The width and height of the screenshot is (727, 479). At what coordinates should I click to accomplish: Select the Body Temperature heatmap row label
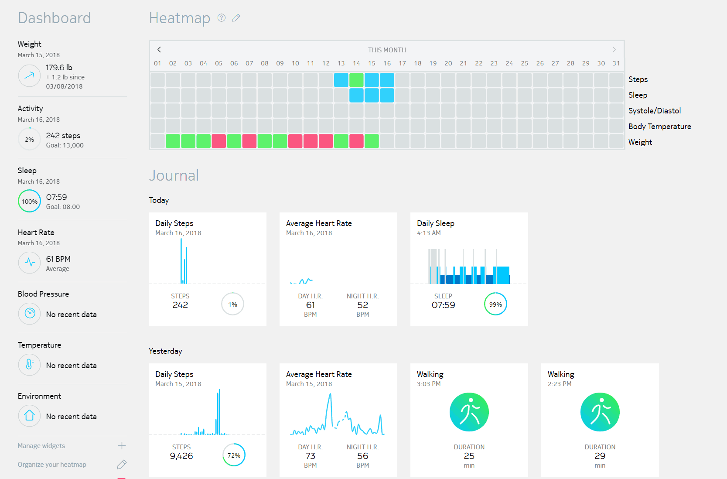[x=659, y=127]
